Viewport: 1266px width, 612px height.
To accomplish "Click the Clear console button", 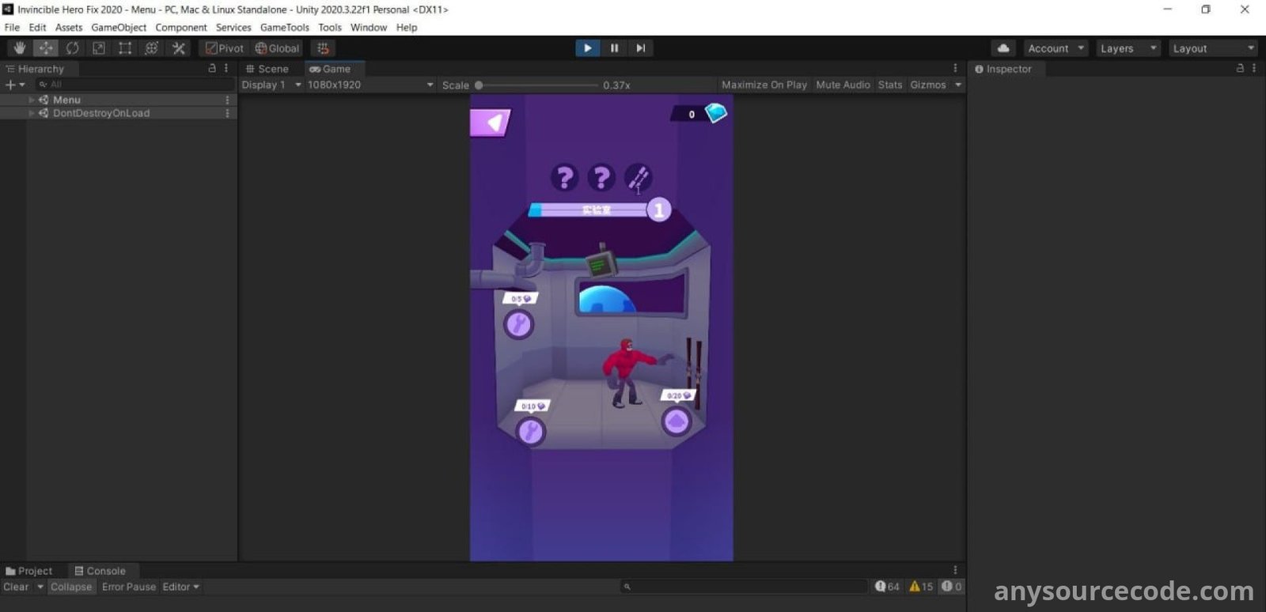I will [16, 587].
